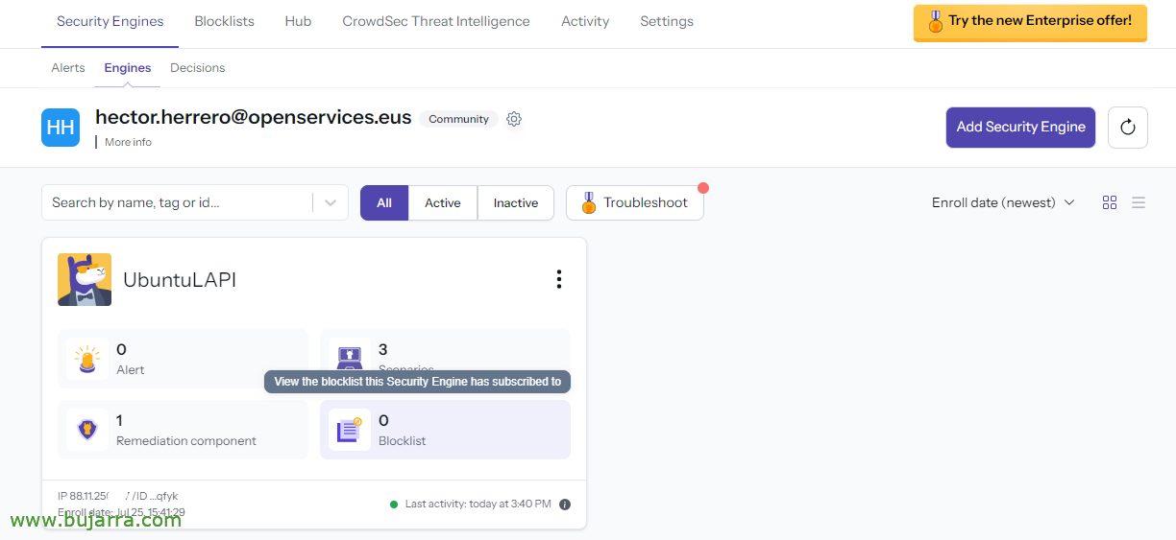This screenshot has width=1176, height=540.
Task: Open the Hub tab
Action: [298, 21]
